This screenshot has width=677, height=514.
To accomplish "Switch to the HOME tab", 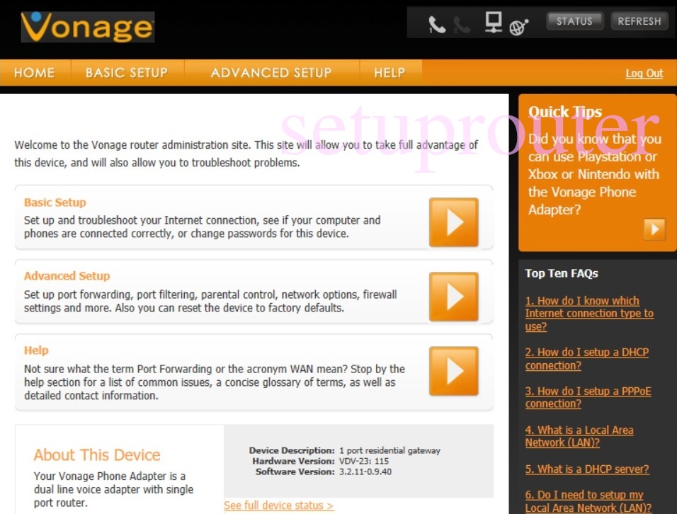I will click(x=34, y=72).
